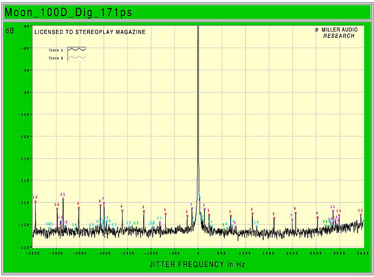Click the Moon_100D_Dig_171ps chart title
Screen dimensions: 374x277
pyautogui.click(x=68, y=13)
